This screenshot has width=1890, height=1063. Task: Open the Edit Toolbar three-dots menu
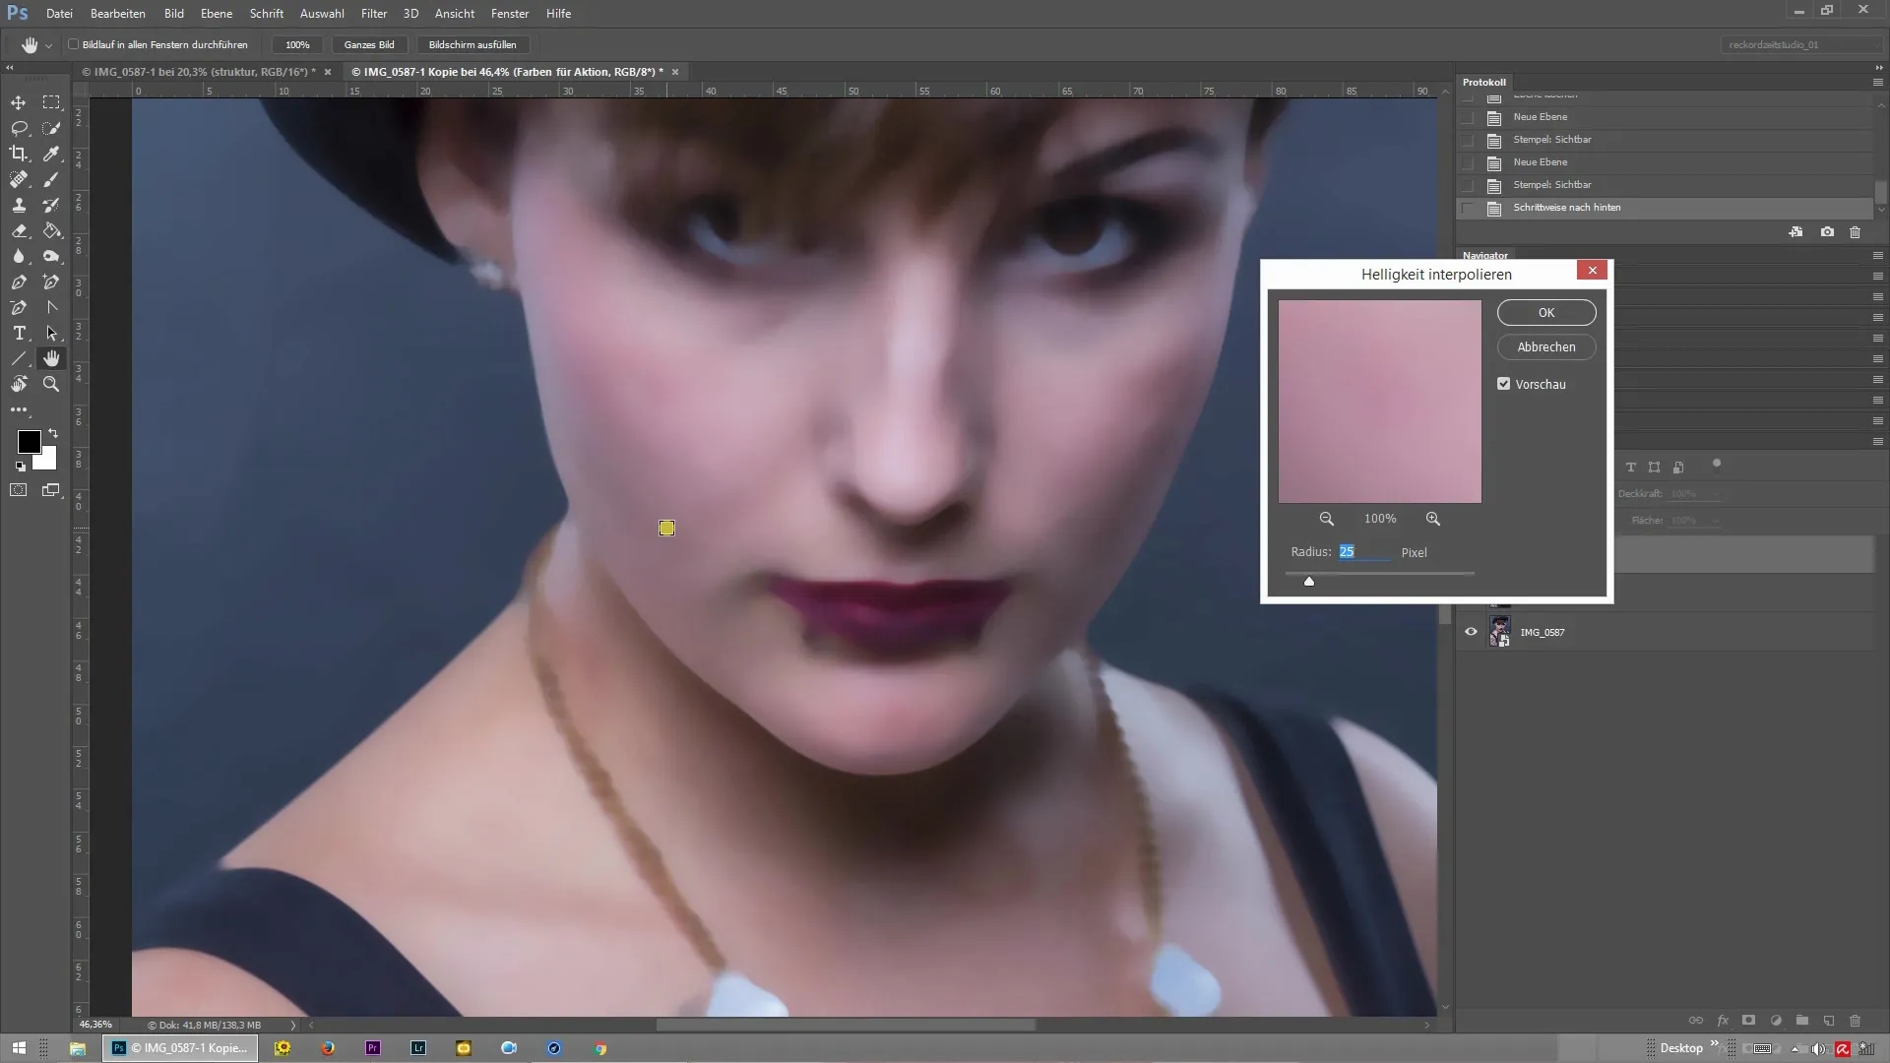(x=19, y=409)
